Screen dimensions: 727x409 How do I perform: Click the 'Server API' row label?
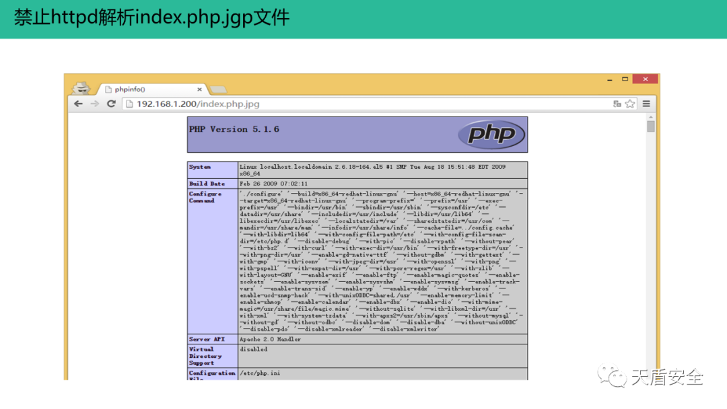click(x=207, y=340)
